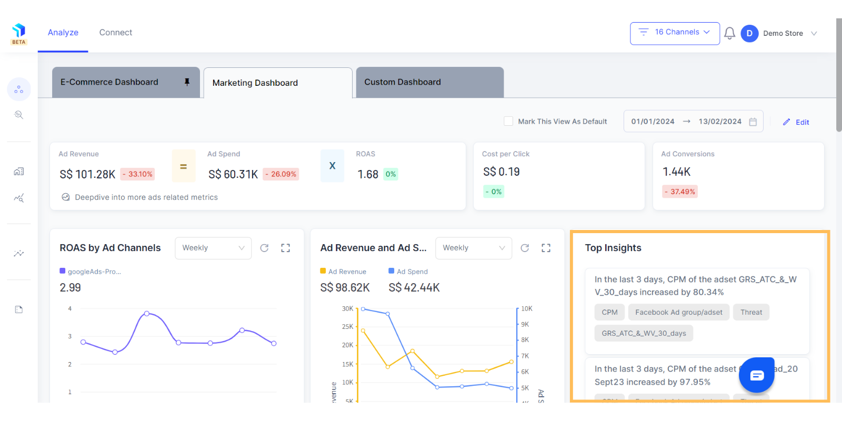Toggle the Ad Revenue legend series
This screenshot has width=842, height=421.
point(343,272)
